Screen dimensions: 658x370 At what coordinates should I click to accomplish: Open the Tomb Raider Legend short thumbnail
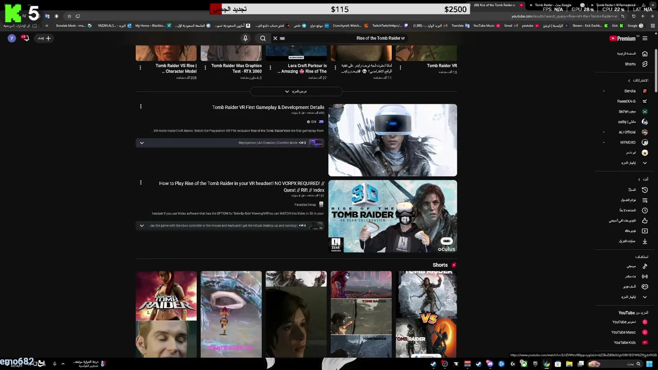pyautogui.click(x=166, y=314)
